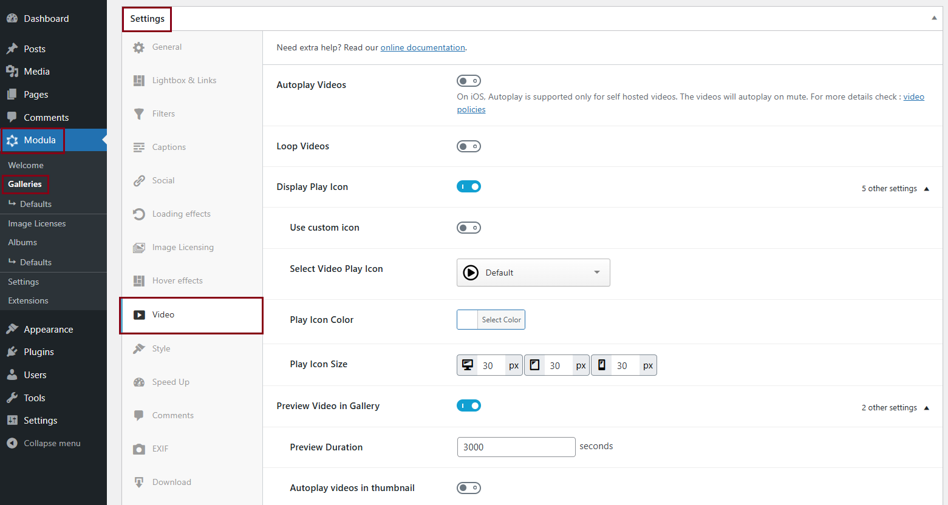The width and height of the screenshot is (948, 505).
Task: Open the EXIF camera icon
Action: 139,449
